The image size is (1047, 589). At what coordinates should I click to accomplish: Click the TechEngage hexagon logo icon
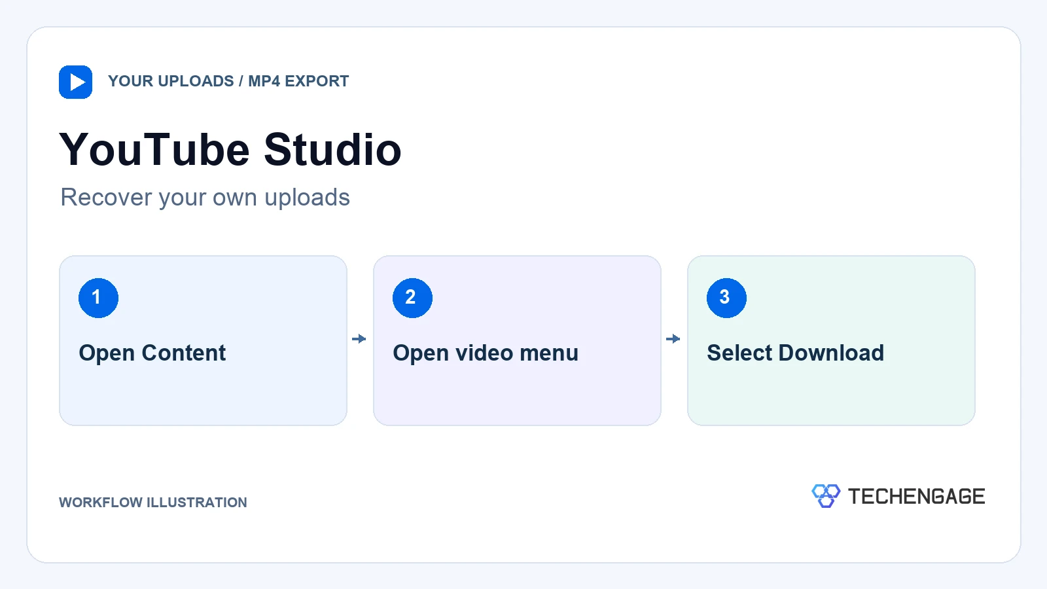(826, 496)
